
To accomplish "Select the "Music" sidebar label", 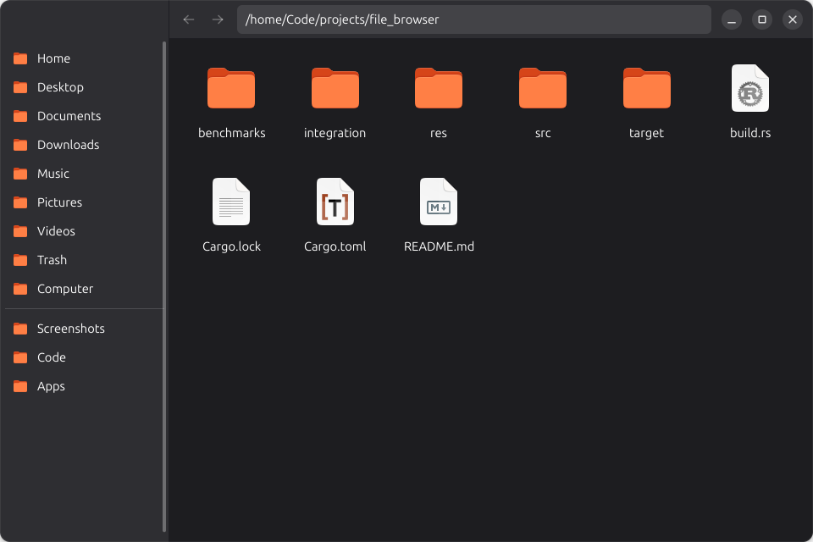I will pyautogui.click(x=53, y=174).
